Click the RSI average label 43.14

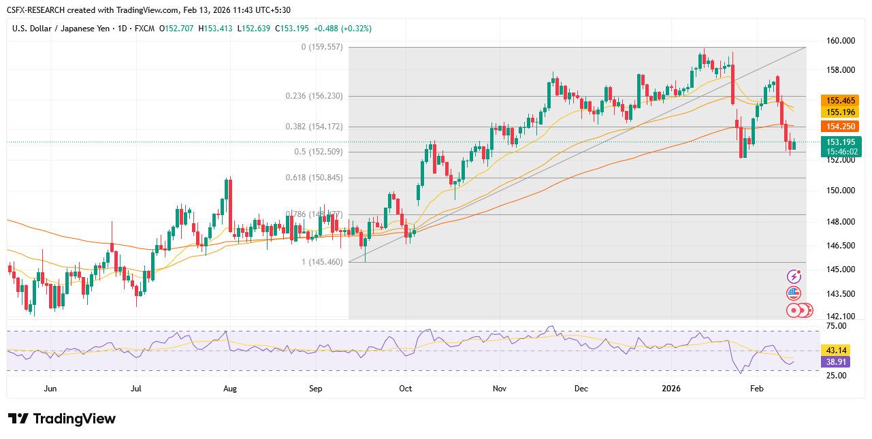[x=835, y=350]
